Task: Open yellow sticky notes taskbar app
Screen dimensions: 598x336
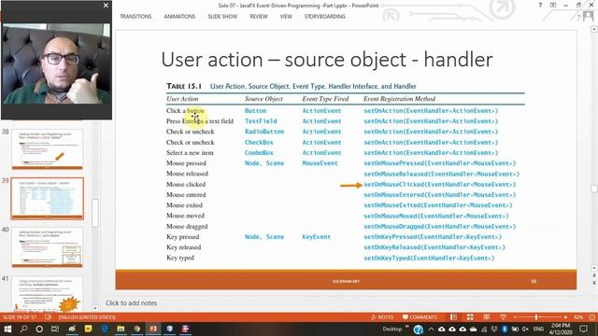Action: [x=88, y=329]
